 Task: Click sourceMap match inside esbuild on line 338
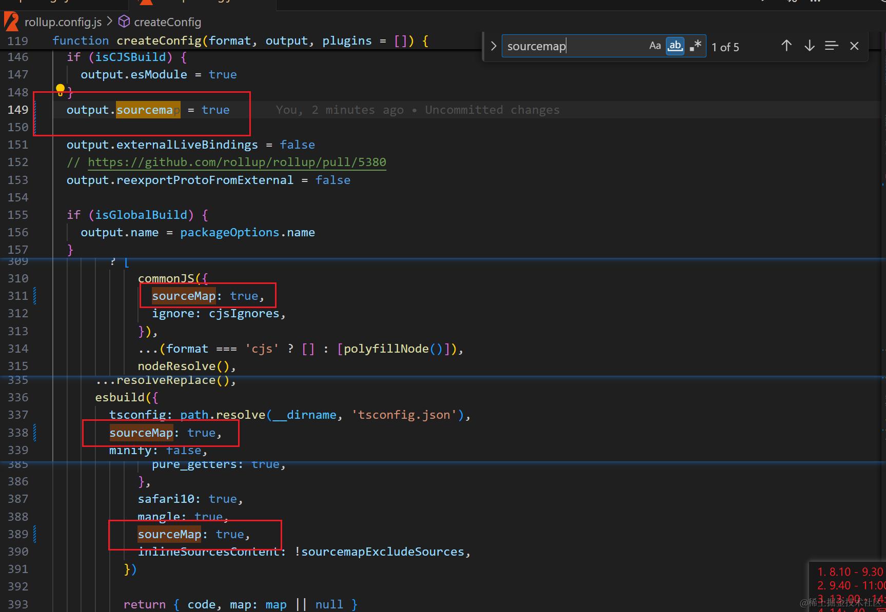click(x=141, y=433)
